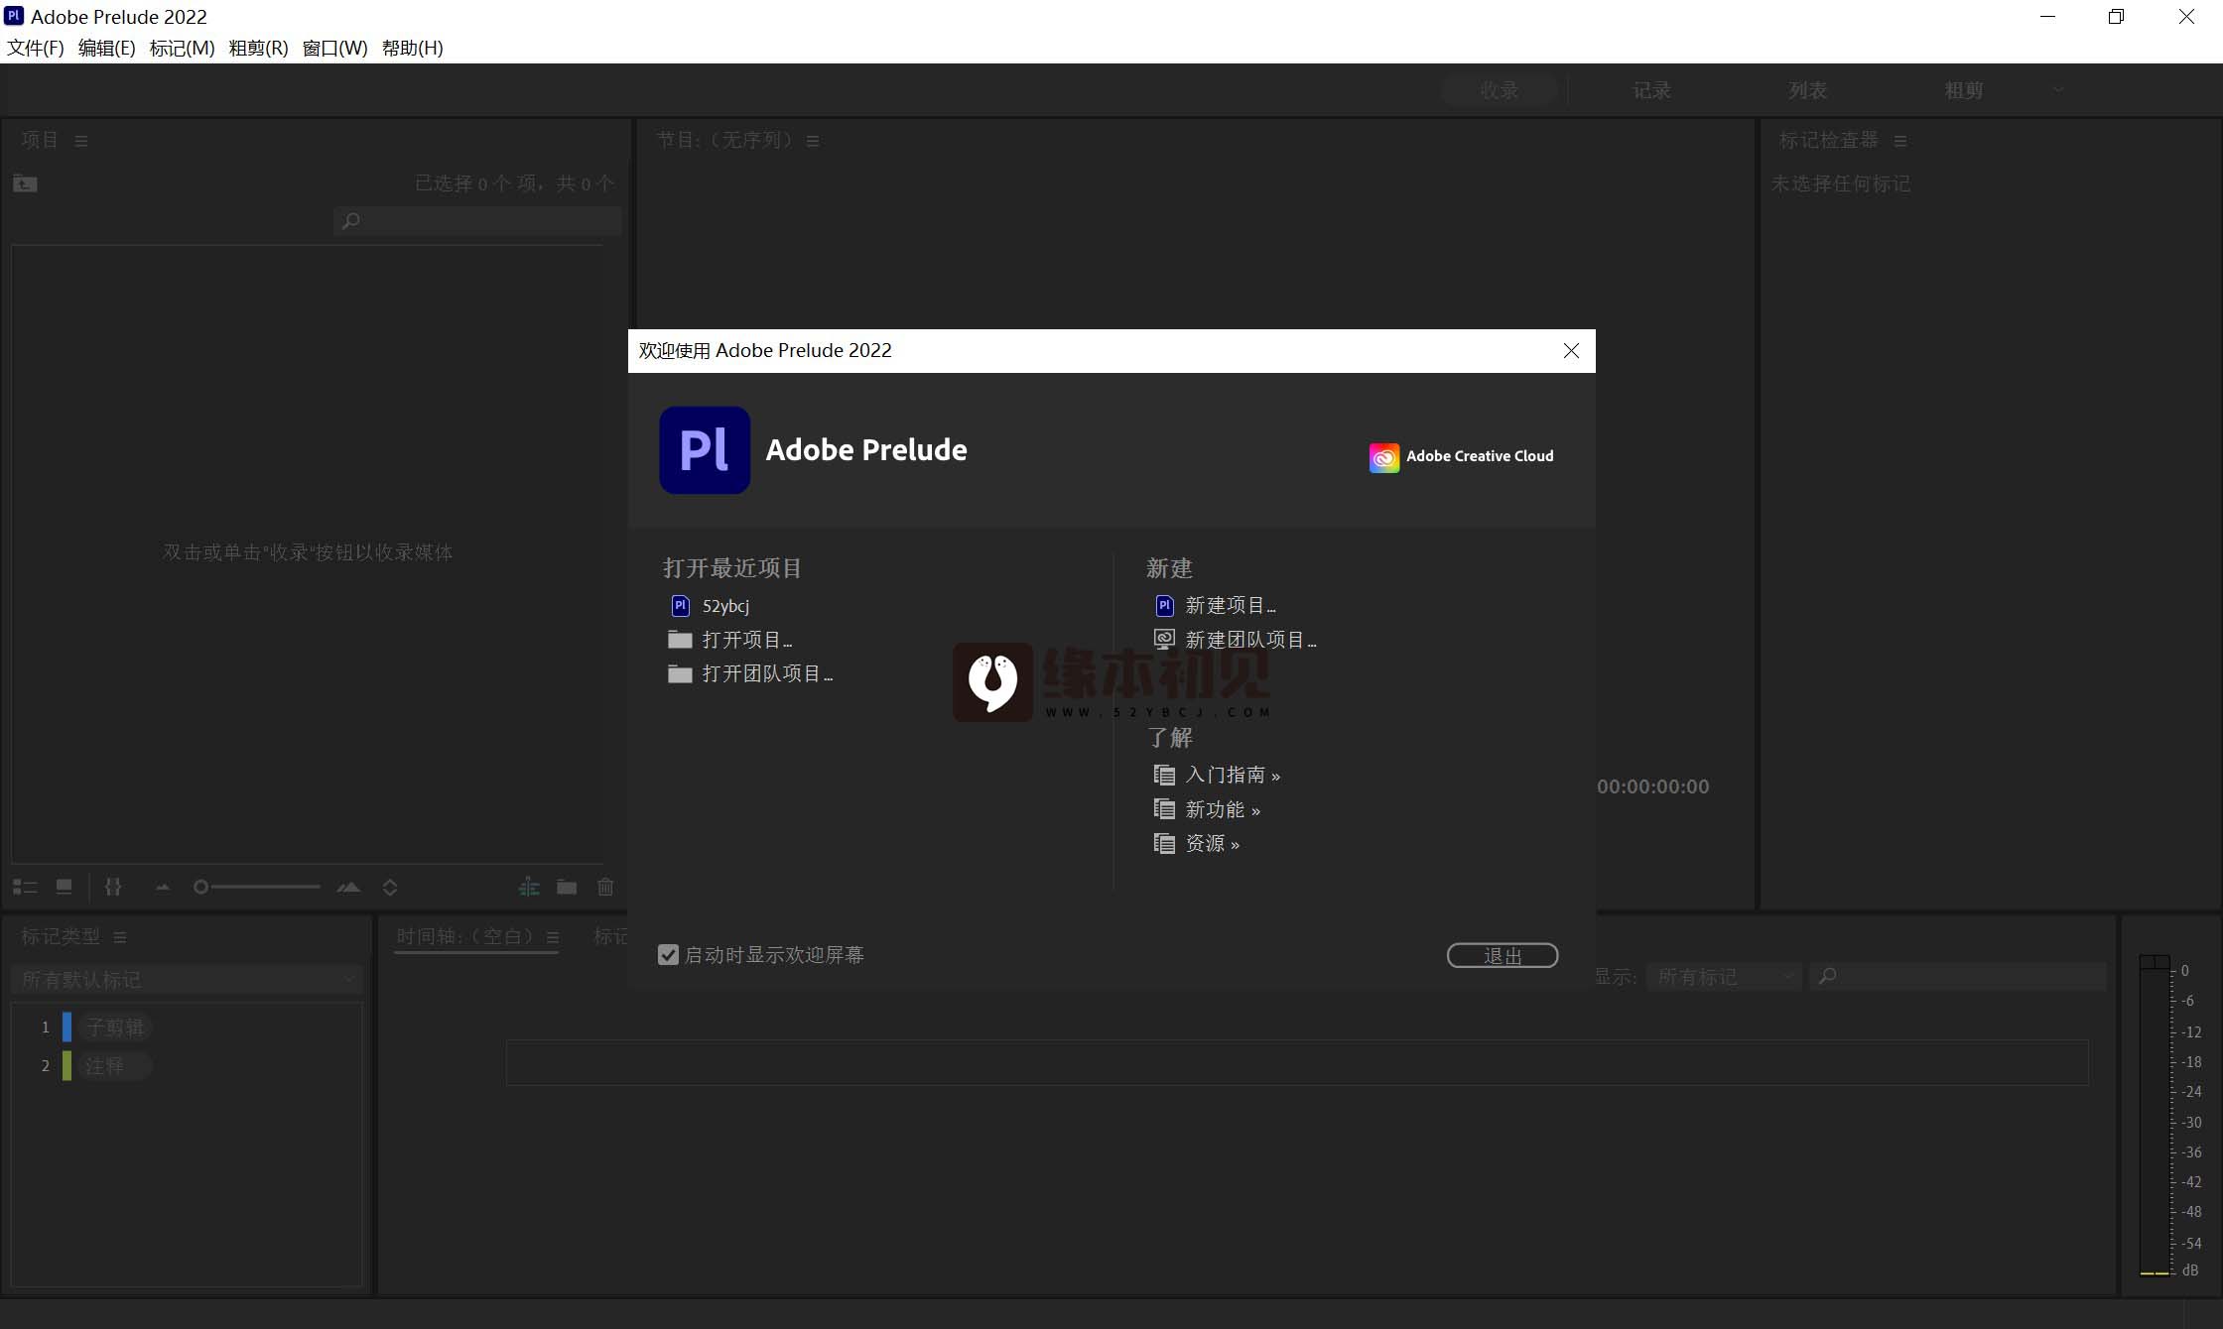Click the 退出 button
The image size is (2223, 1329).
[1503, 955]
